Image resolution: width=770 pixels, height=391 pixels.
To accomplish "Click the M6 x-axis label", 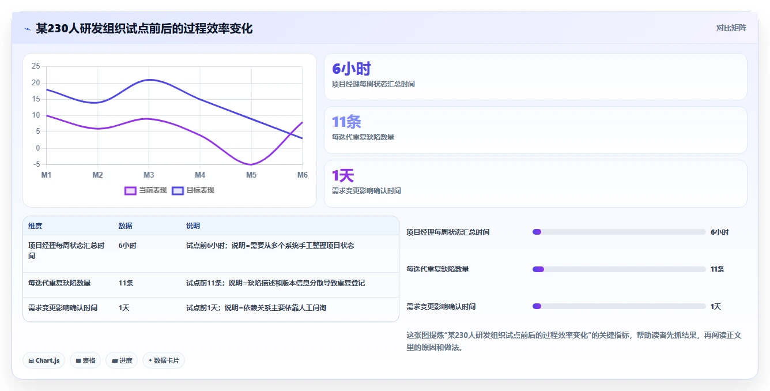I will pyautogui.click(x=301, y=175).
